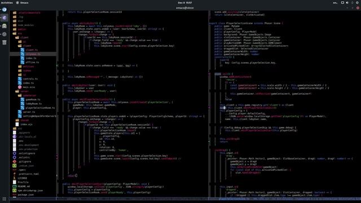The height and width of the screenshot is (203, 361).
Task: Click the file icon beside Procfile
Action: coord(15,183)
